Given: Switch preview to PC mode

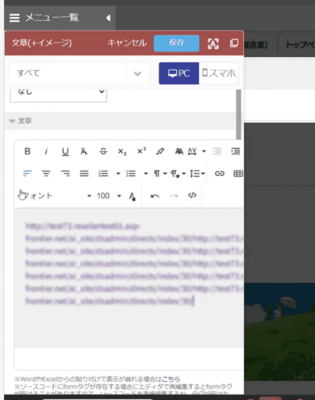Looking at the screenshot, I should pyautogui.click(x=179, y=73).
